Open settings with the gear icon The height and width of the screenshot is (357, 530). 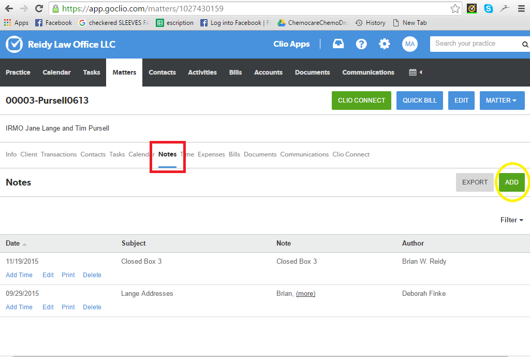pos(385,44)
